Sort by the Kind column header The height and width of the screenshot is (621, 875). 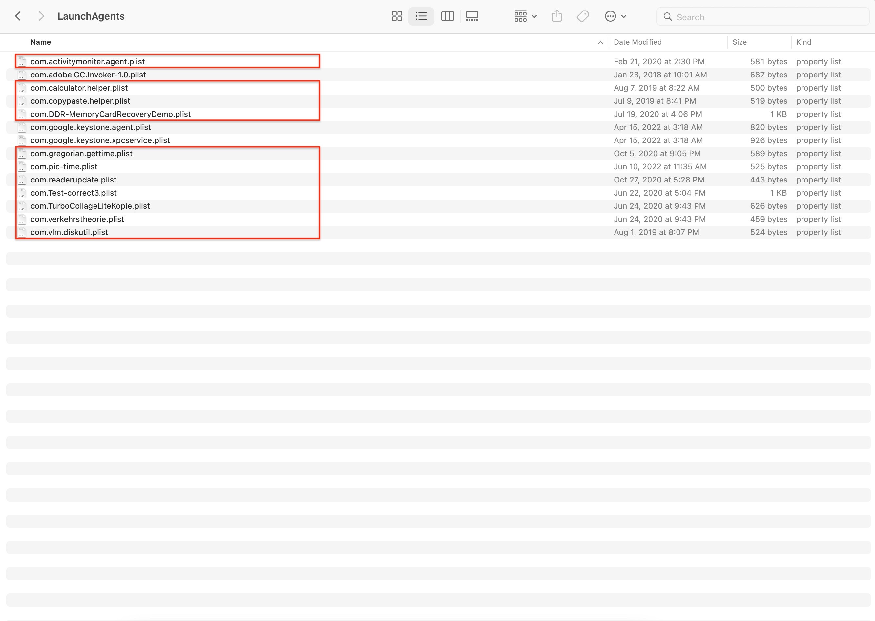803,42
